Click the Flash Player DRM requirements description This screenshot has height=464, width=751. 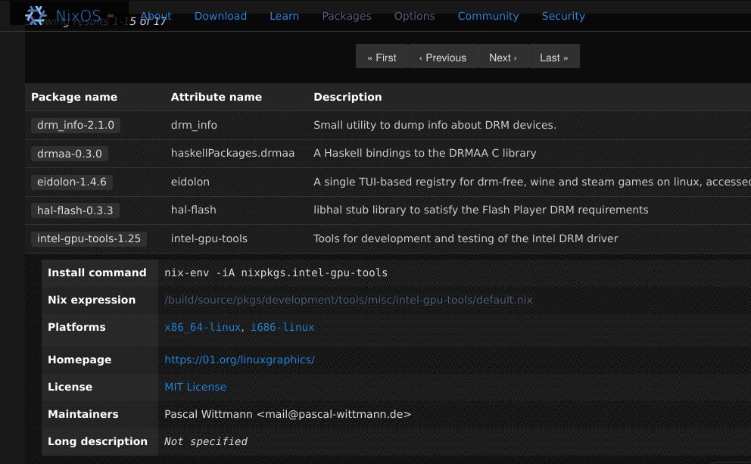pyautogui.click(x=481, y=210)
